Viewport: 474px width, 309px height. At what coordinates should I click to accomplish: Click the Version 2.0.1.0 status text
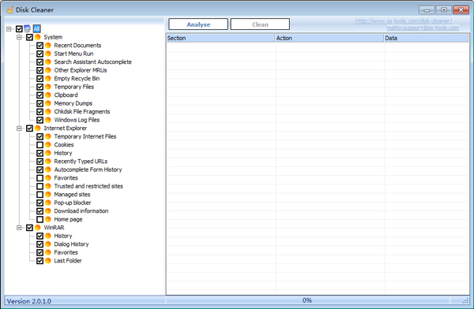pos(29,301)
